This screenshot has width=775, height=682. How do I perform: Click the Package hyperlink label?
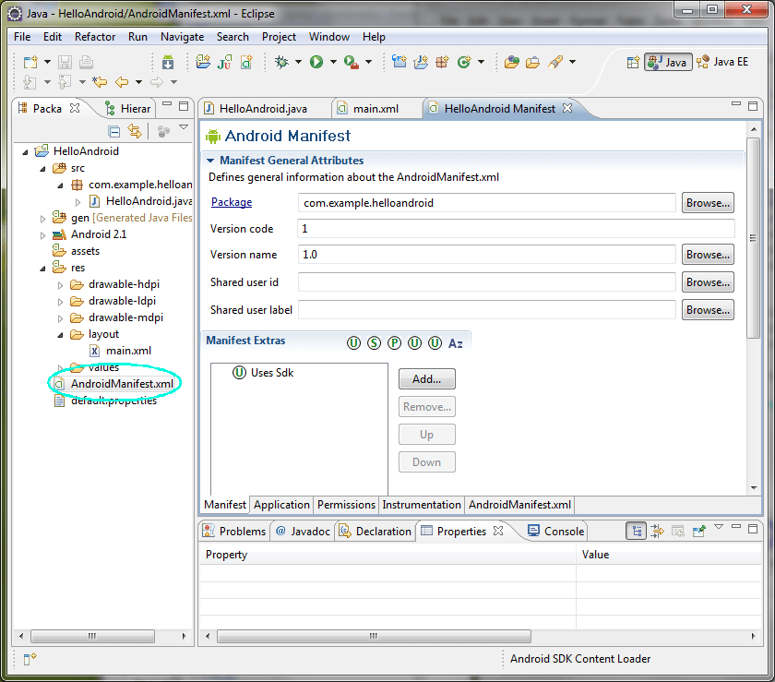[x=232, y=202]
